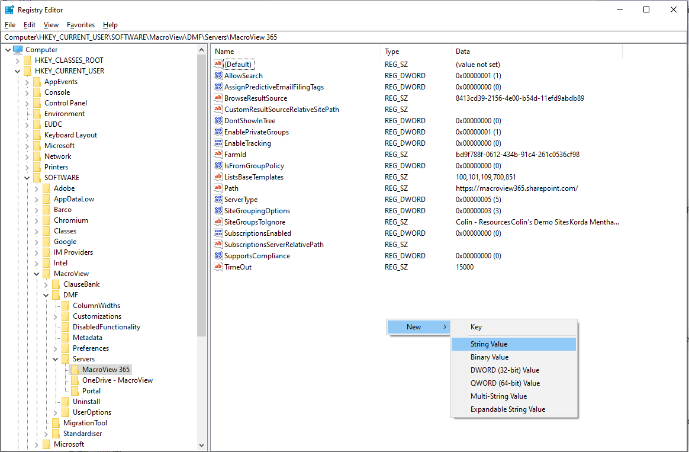Click the string icon beside BrowseResultSource
The width and height of the screenshot is (689, 452).
coord(218,98)
